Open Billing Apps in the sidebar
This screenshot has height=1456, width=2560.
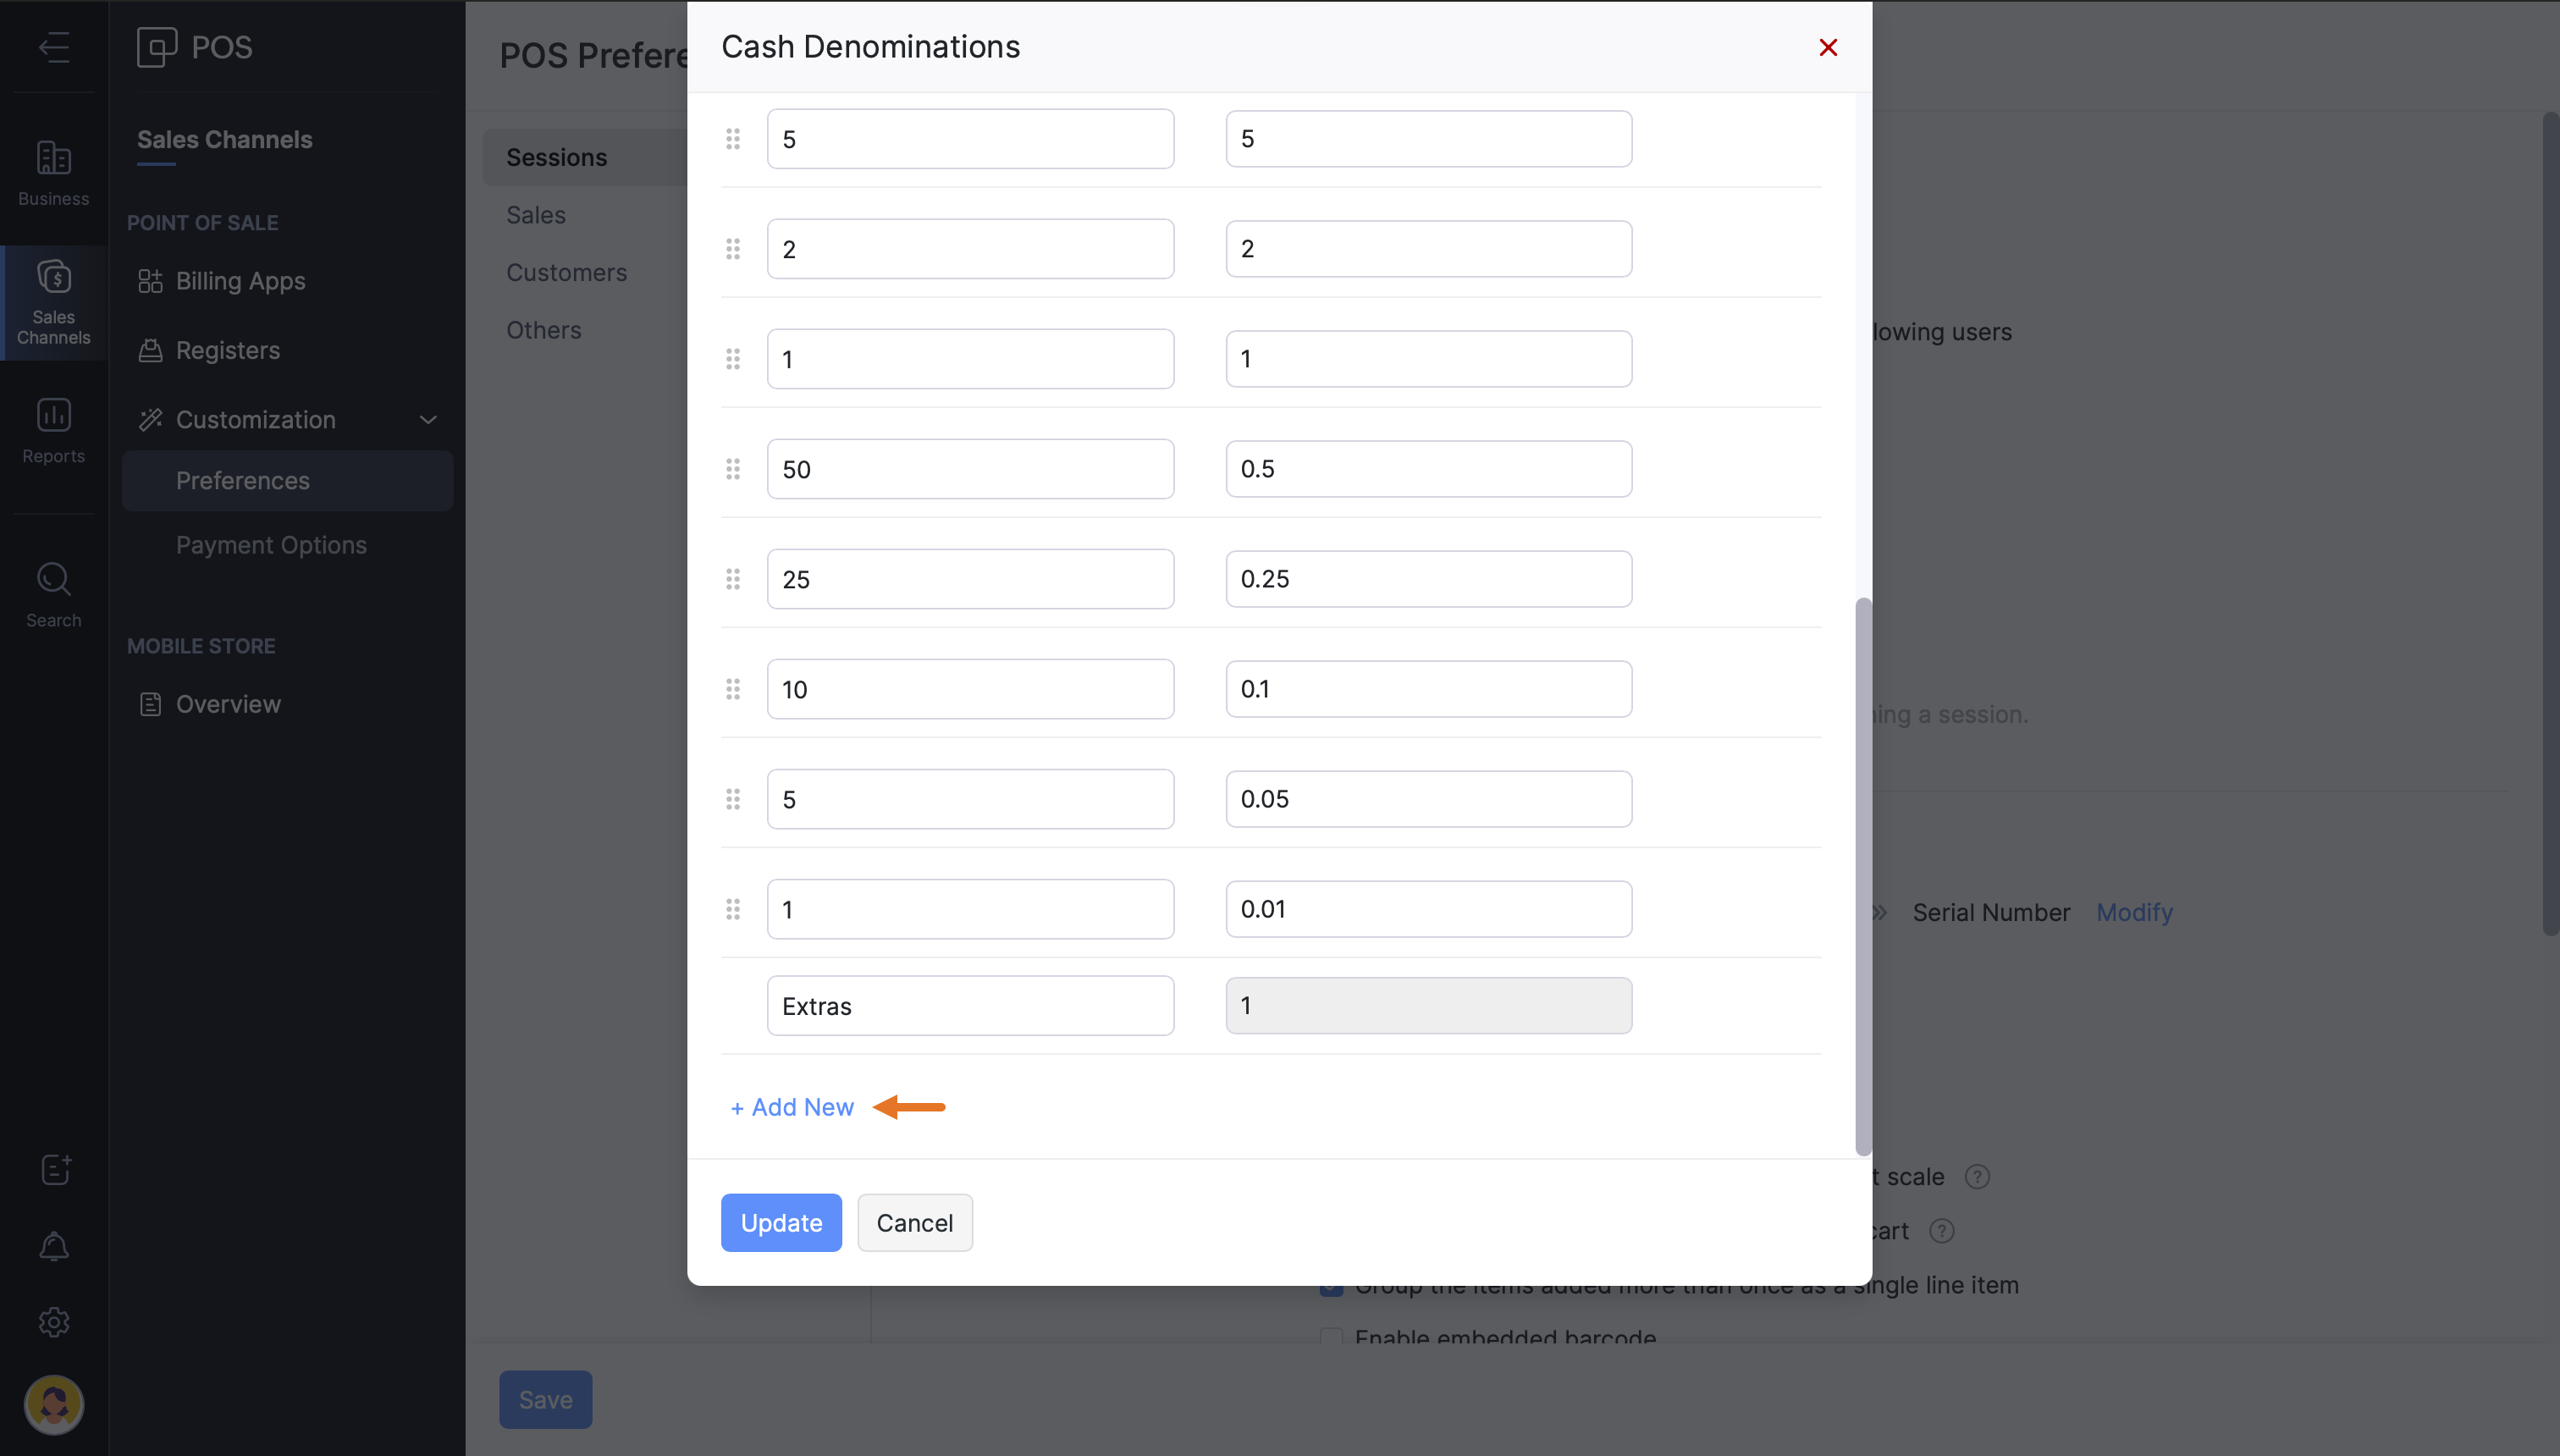point(240,281)
